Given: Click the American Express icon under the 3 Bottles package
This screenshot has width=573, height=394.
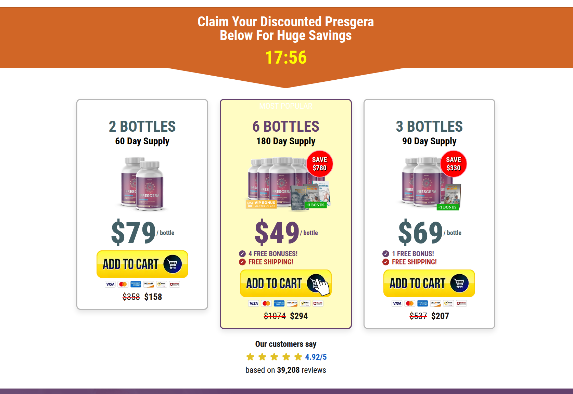Looking at the screenshot, I should point(423,303).
